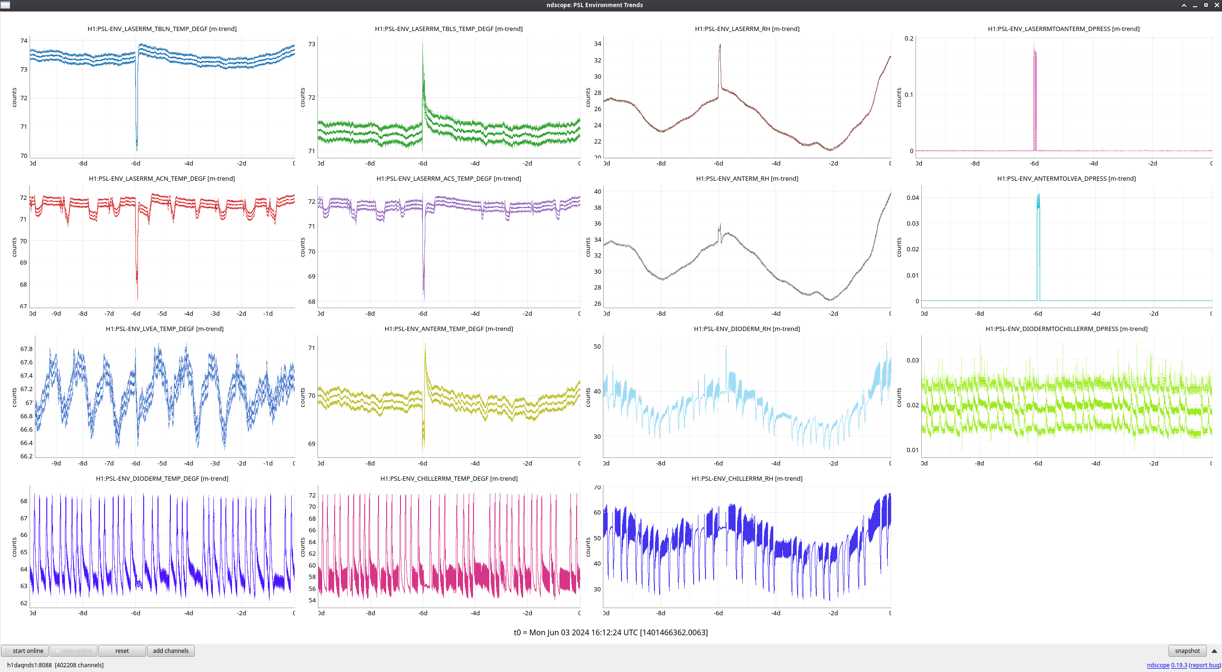1222x672 pixels.
Task: Take a snapshot with the snapshot button
Action: tap(1187, 651)
